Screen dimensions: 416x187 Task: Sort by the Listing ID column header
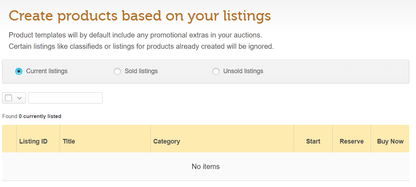[x=33, y=141]
